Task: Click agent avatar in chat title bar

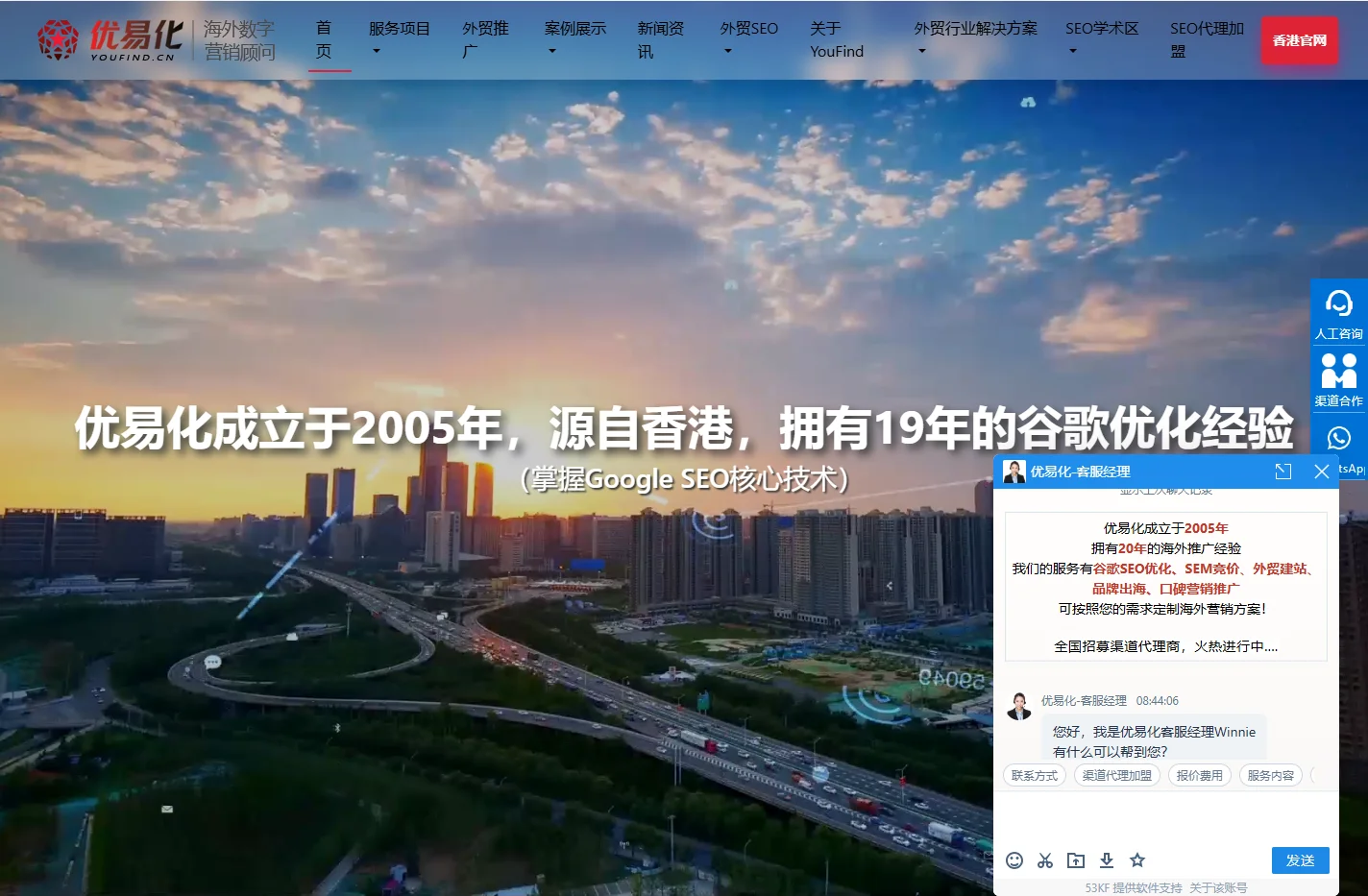Action: (x=1014, y=472)
